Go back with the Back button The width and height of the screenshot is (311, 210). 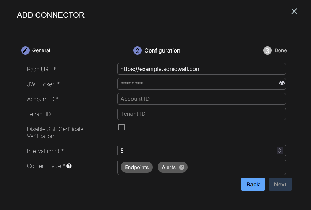point(253,184)
